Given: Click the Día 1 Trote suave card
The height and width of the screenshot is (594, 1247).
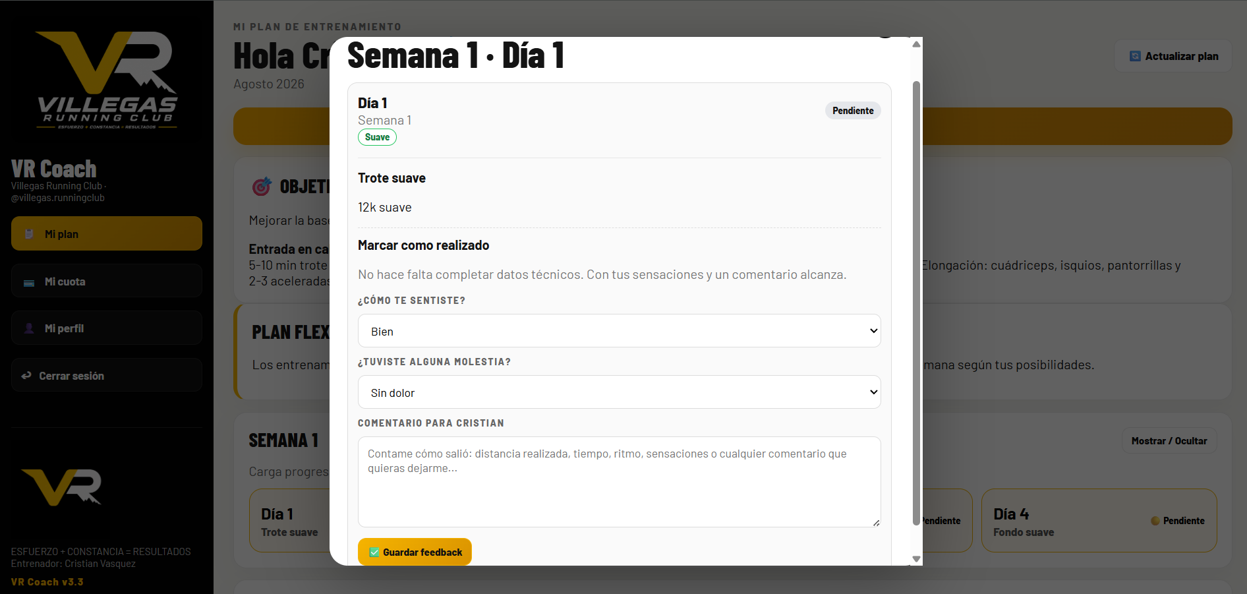Looking at the screenshot, I should 289,520.
